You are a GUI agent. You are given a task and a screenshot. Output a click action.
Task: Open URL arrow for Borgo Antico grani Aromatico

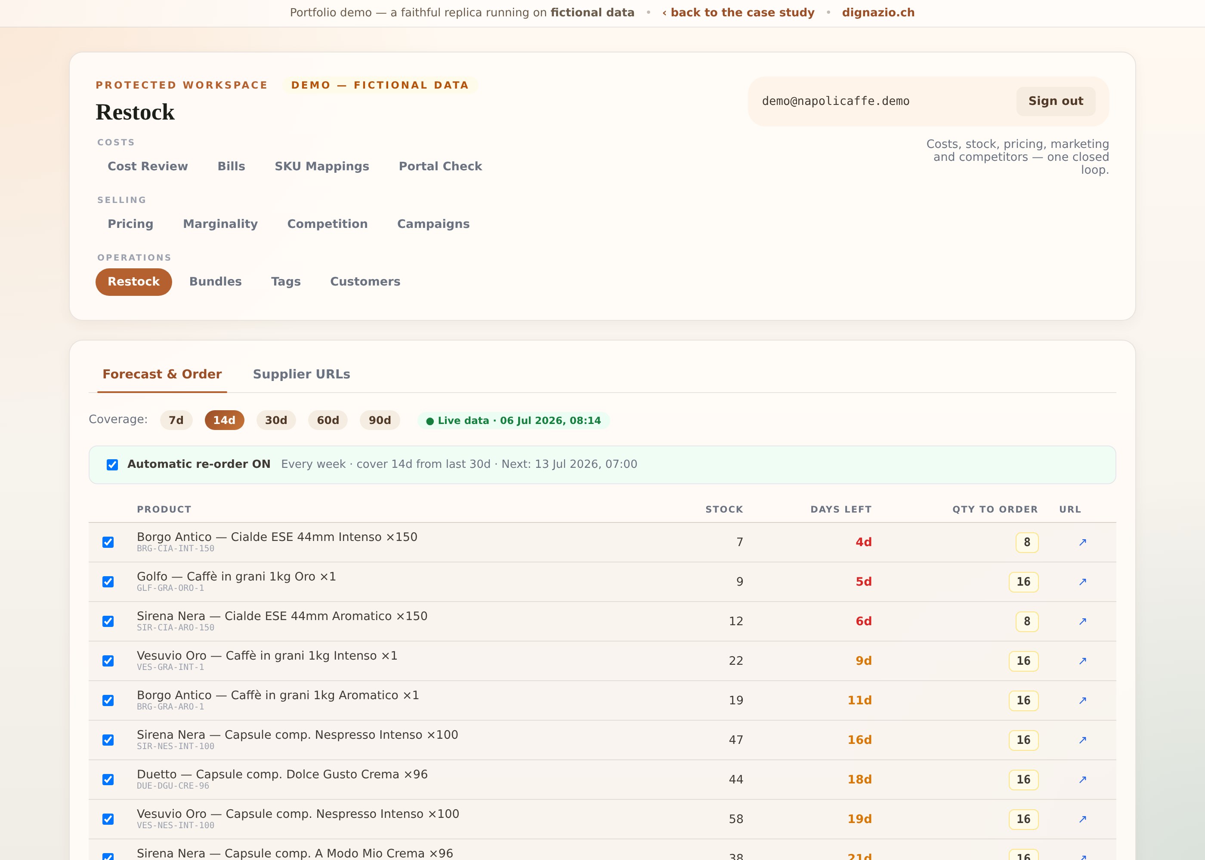click(1083, 700)
